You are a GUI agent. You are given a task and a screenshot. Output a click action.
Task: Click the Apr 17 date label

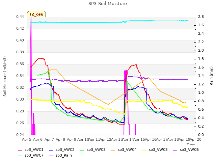click(162, 139)
